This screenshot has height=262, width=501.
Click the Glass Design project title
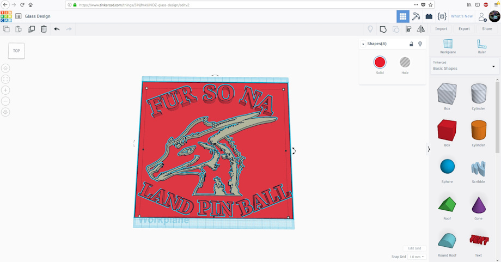tap(38, 16)
